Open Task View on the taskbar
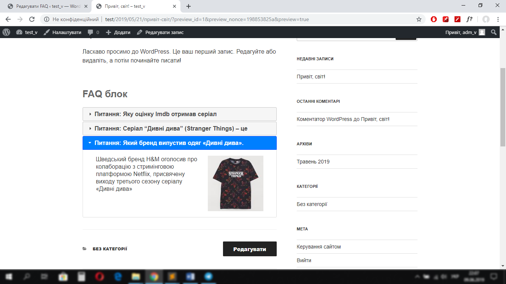506x284 pixels. pyautogui.click(x=44, y=277)
